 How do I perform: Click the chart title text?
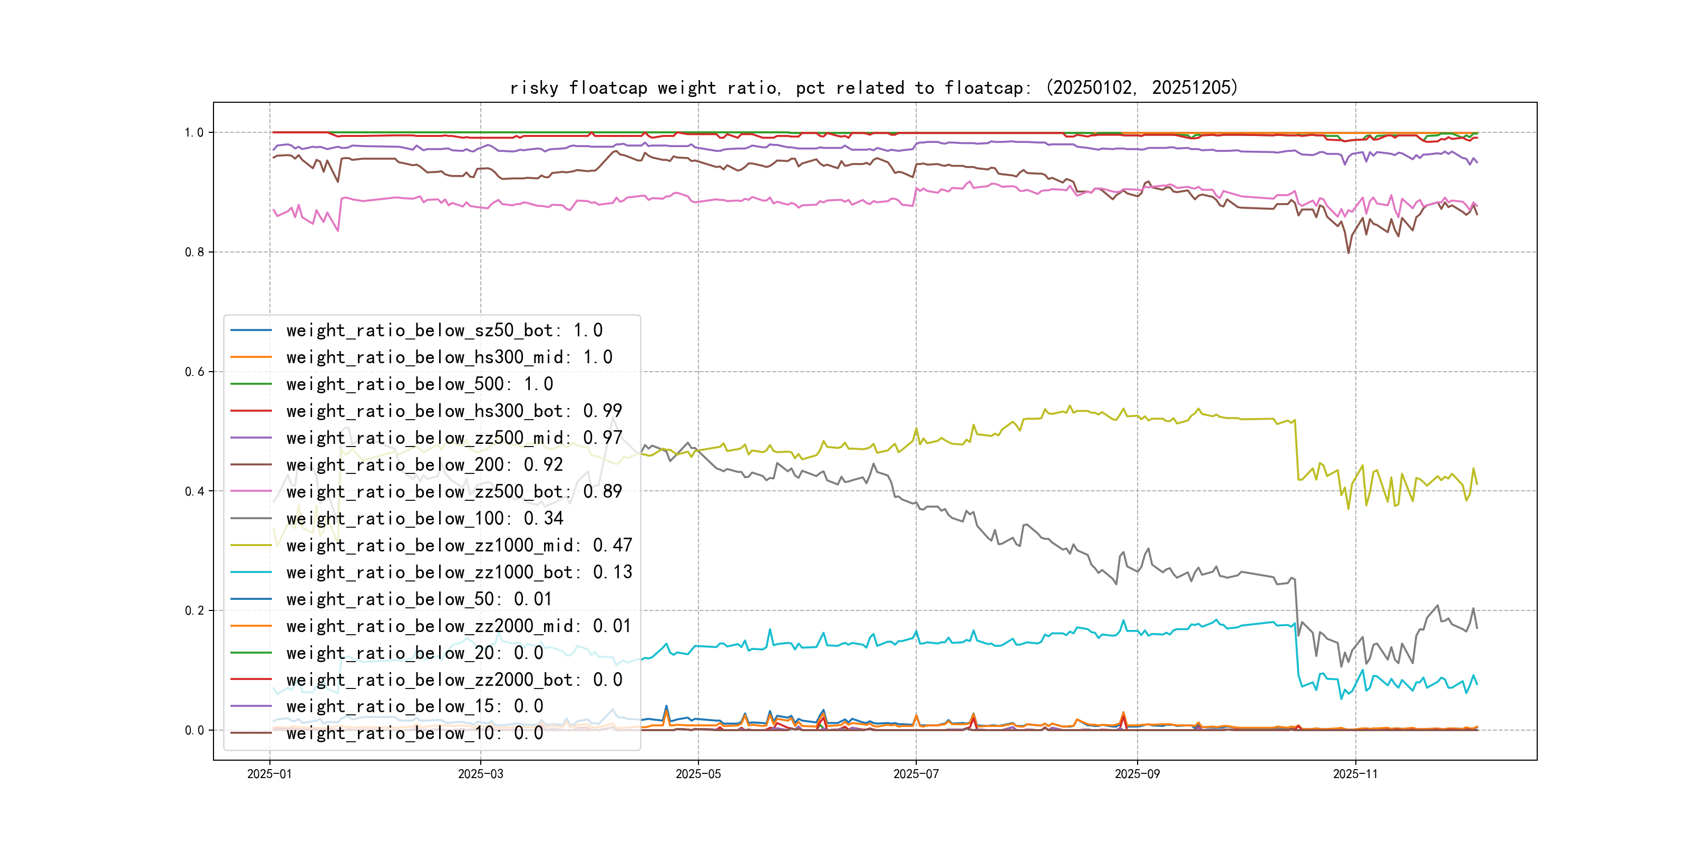coord(873,88)
